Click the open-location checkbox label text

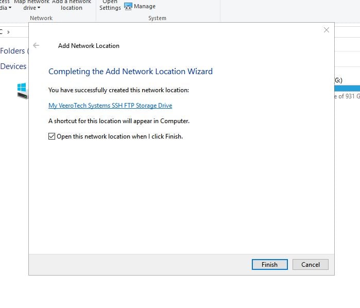point(119,136)
